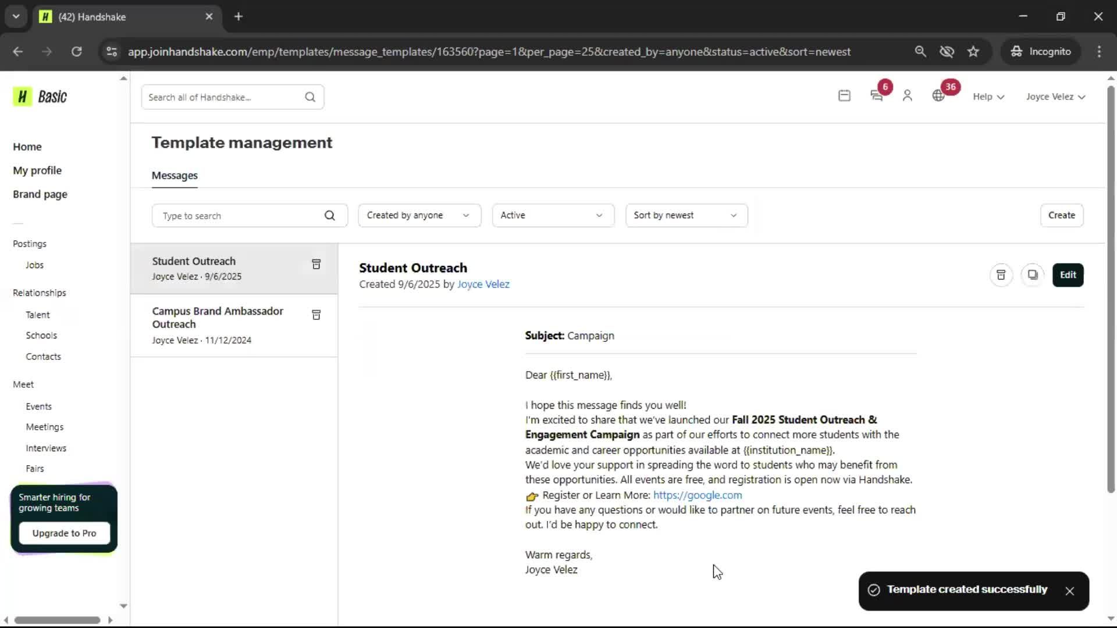Click the Incognito indicator
Image resolution: width=1117 pixels, height=628 pixels.
1040,52
